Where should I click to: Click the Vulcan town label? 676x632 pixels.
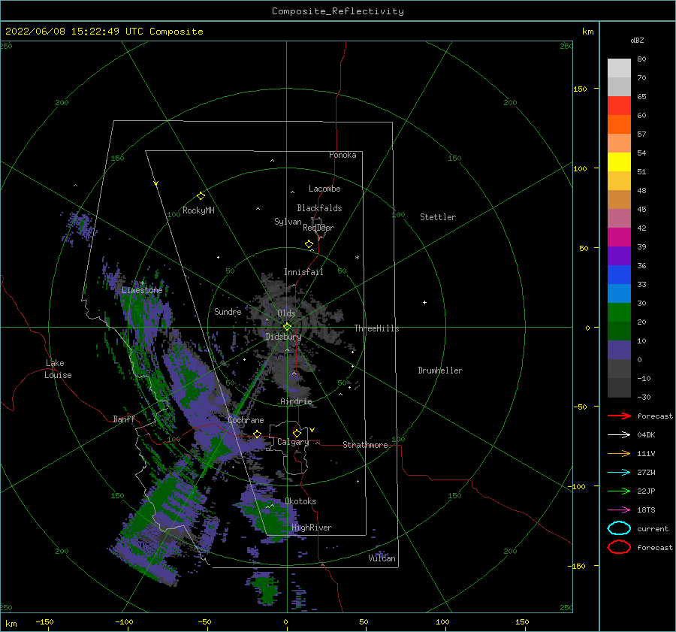click(382, 558)
